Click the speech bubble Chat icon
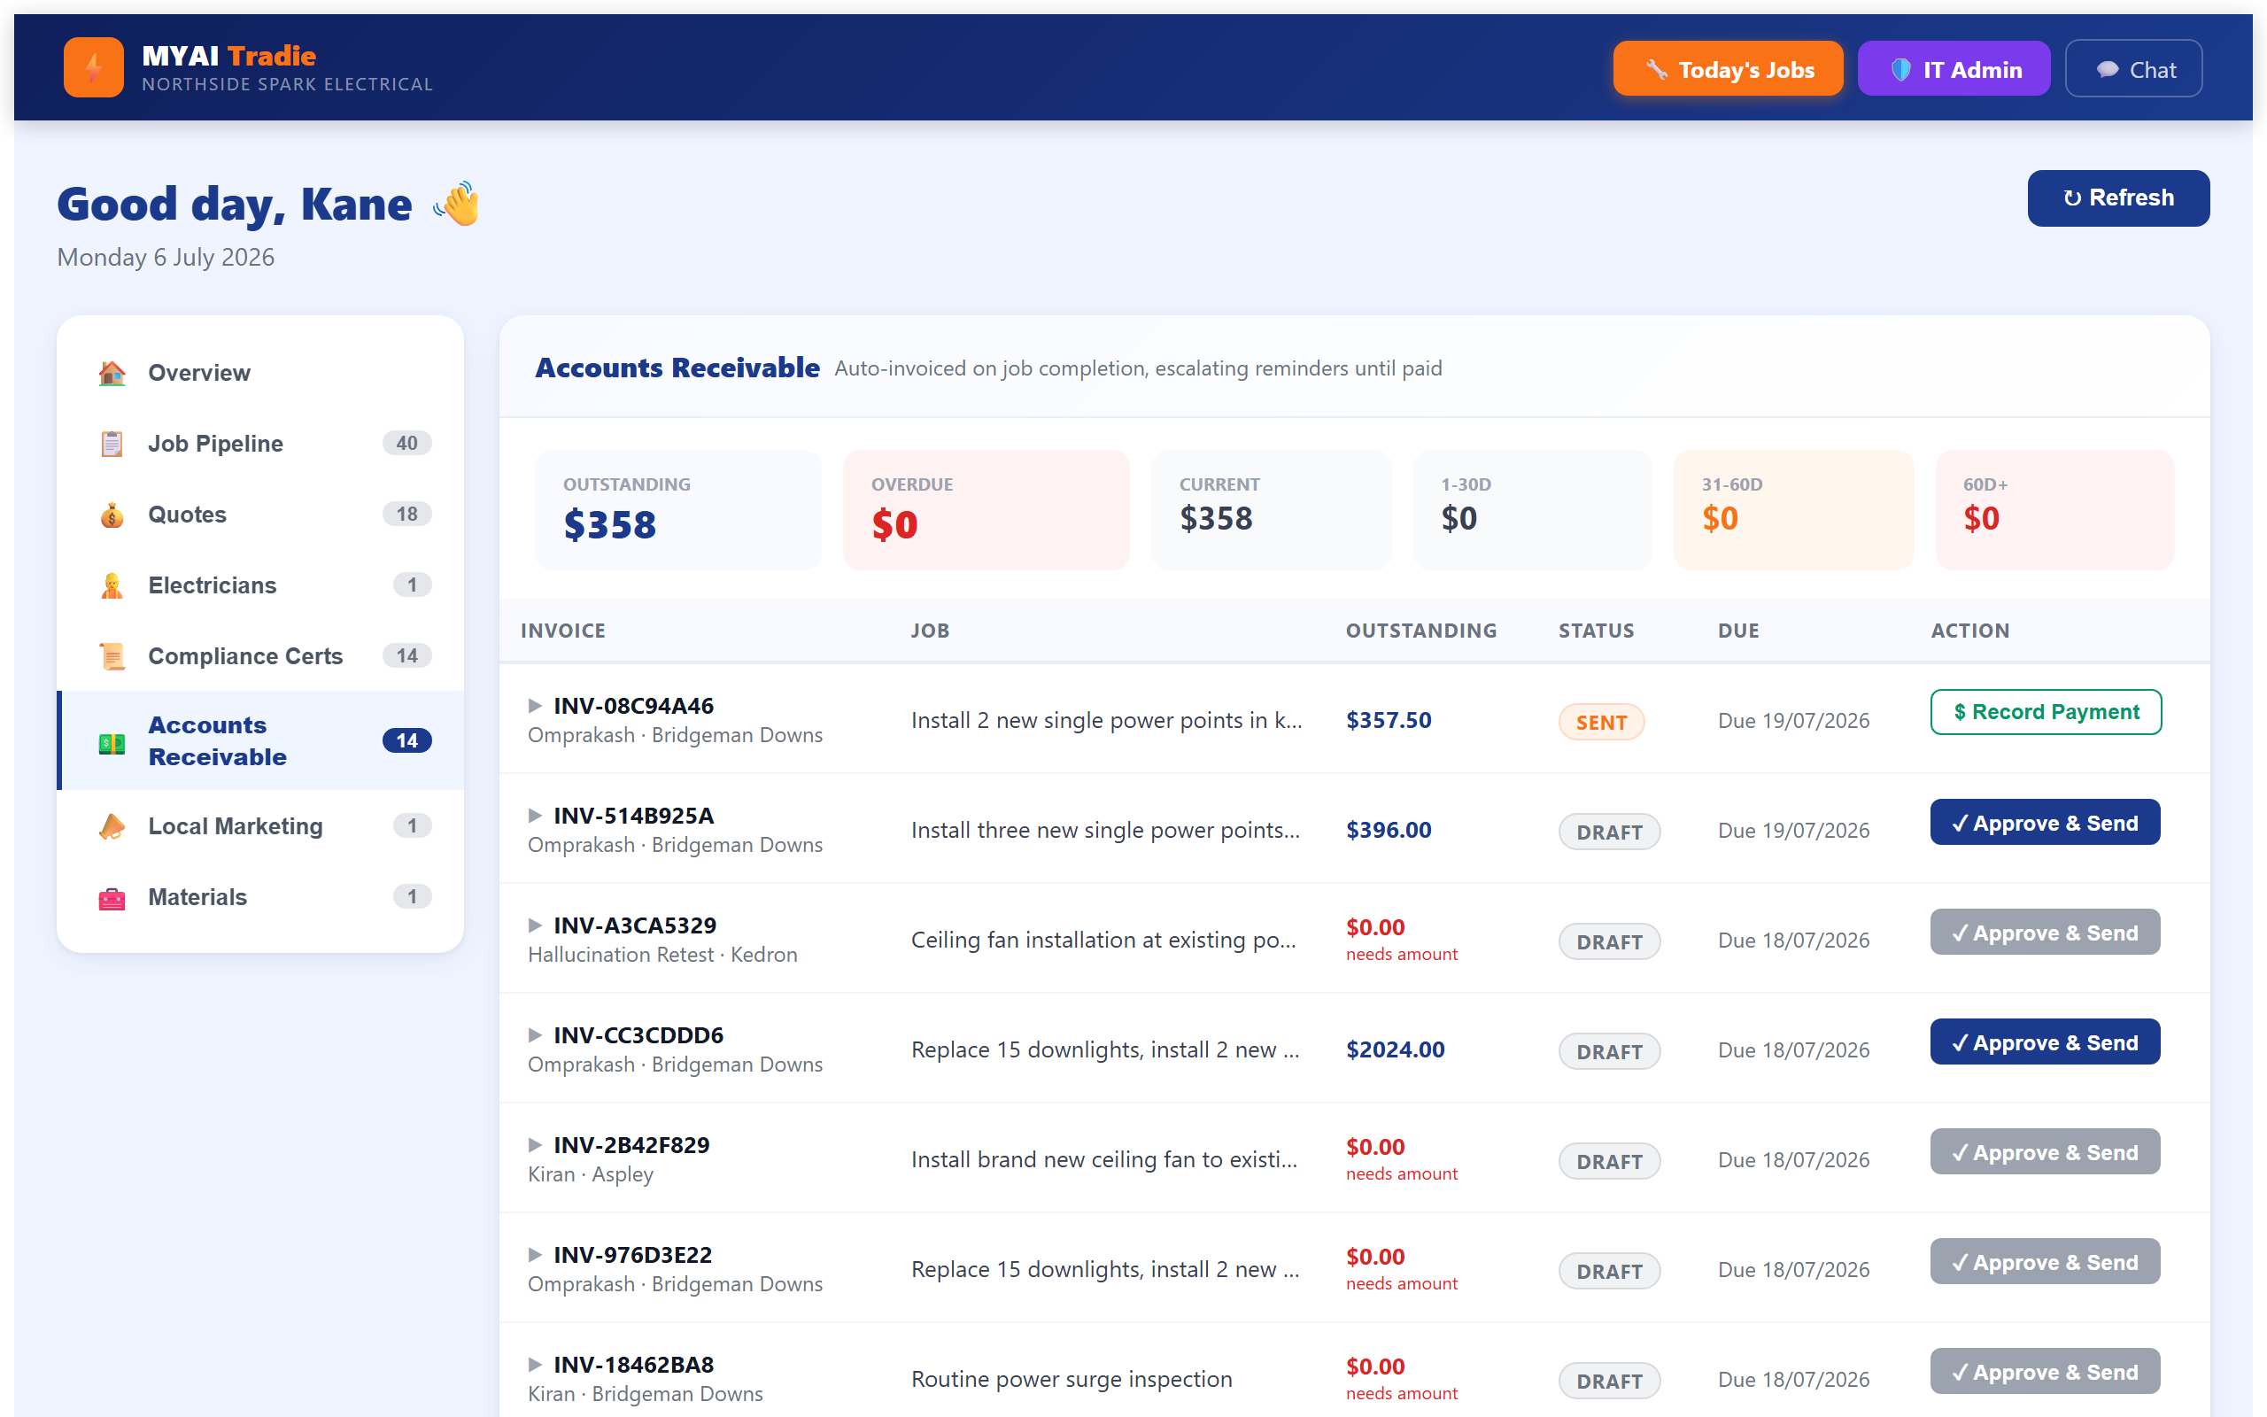The width and height of the screenshot is (2267, 1417). [2108, 69]
